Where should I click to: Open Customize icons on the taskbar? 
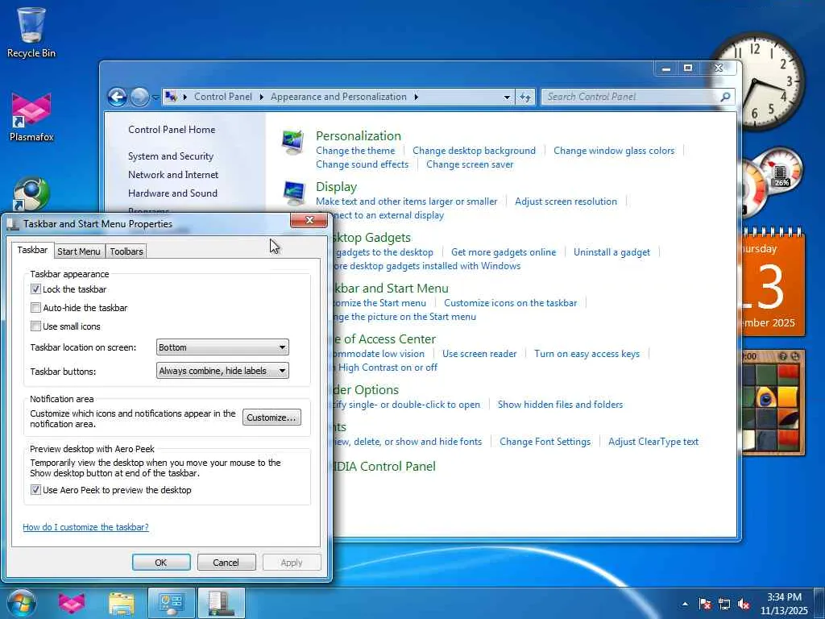[x=510, y=303]
